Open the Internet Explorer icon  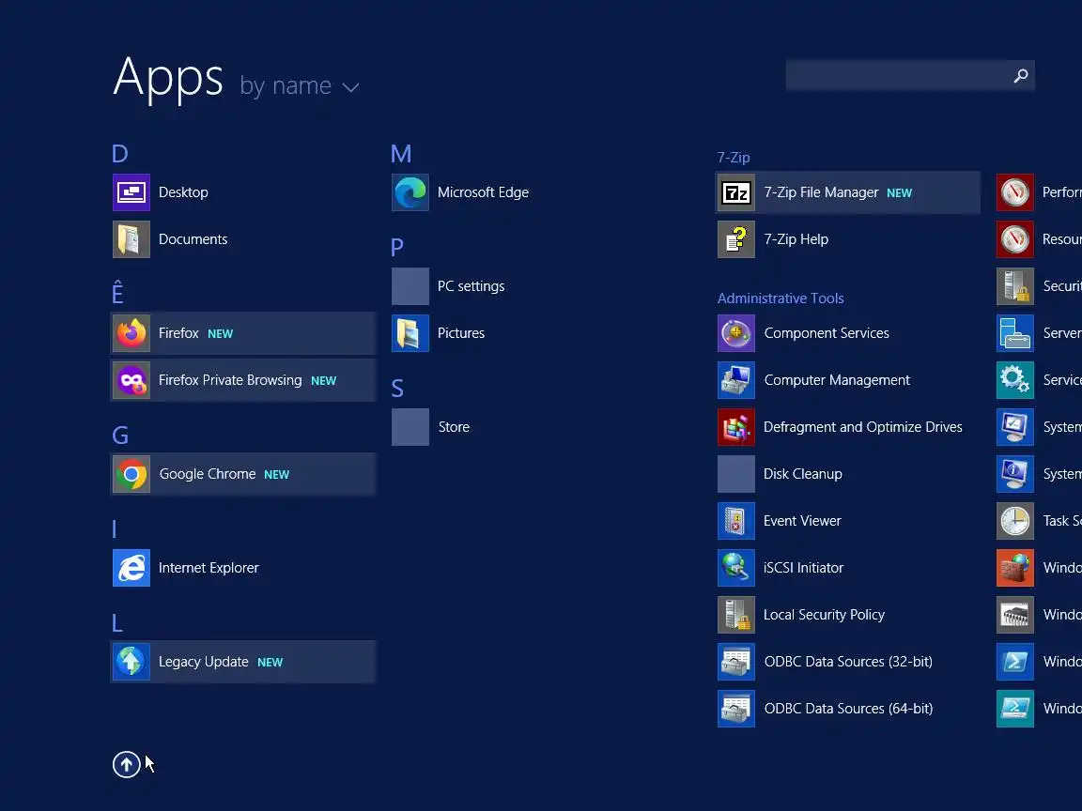131,568
